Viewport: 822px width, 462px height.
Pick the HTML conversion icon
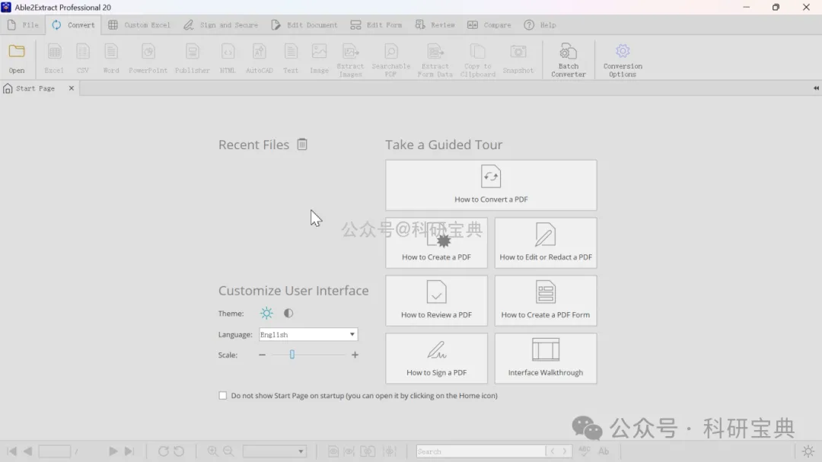(228, 58)
